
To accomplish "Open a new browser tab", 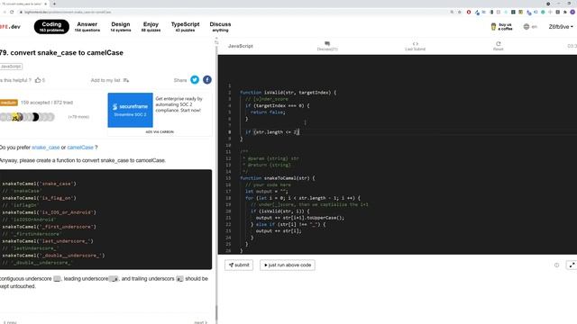I will (54, 4).
